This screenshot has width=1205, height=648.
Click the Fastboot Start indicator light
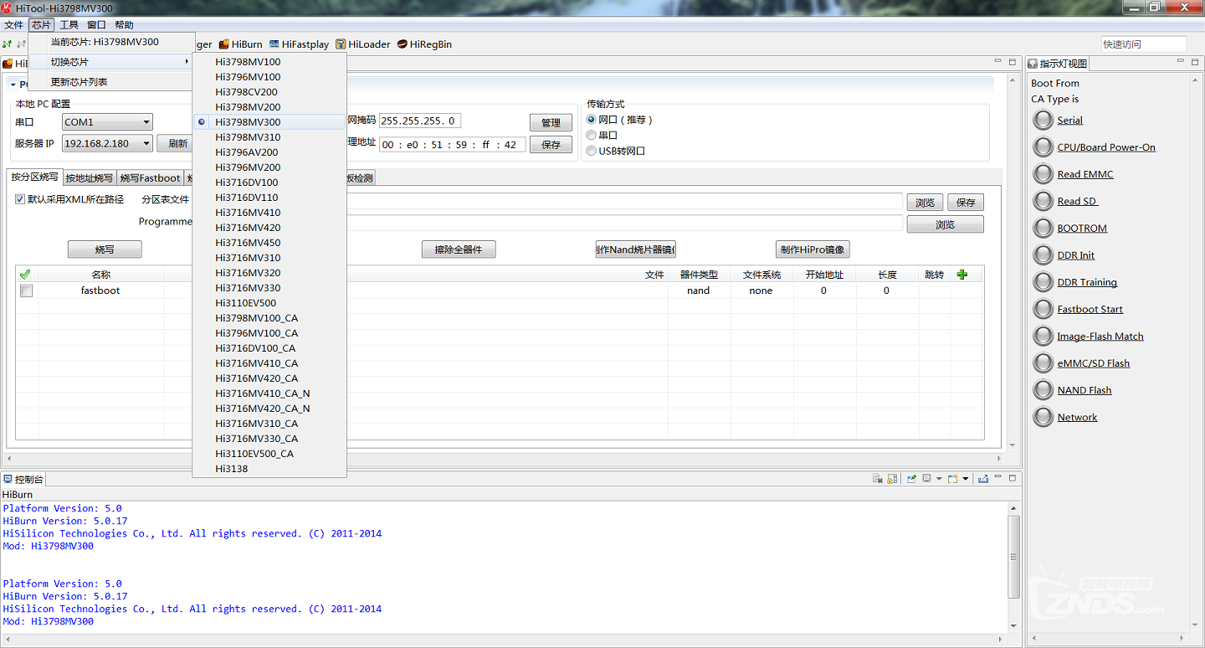[x=1043, y=309]
